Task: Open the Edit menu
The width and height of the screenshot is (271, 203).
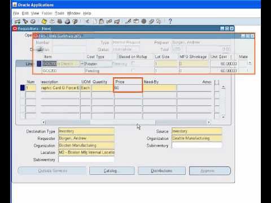Action: click(x=25, y=14)
